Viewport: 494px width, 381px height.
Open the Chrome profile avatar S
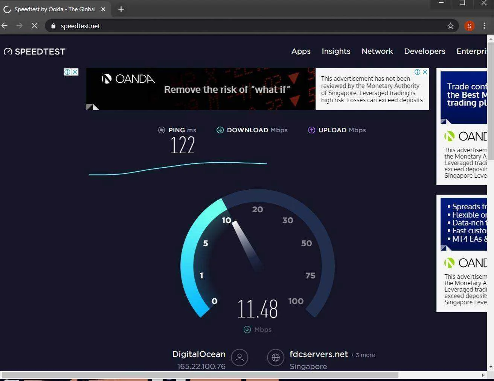coord(469,26)
